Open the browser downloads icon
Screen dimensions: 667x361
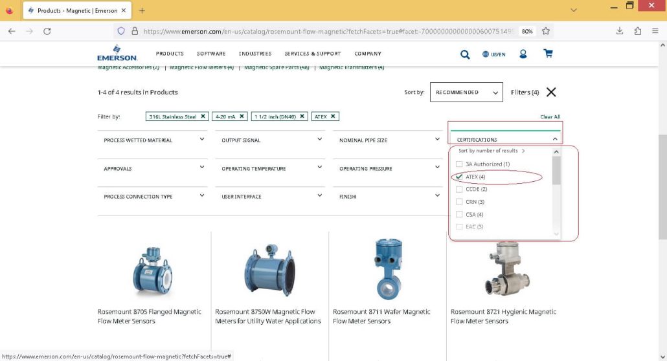620,31
